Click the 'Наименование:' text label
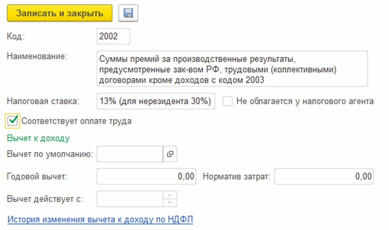 pyautogui.click(x=37, y=56)
